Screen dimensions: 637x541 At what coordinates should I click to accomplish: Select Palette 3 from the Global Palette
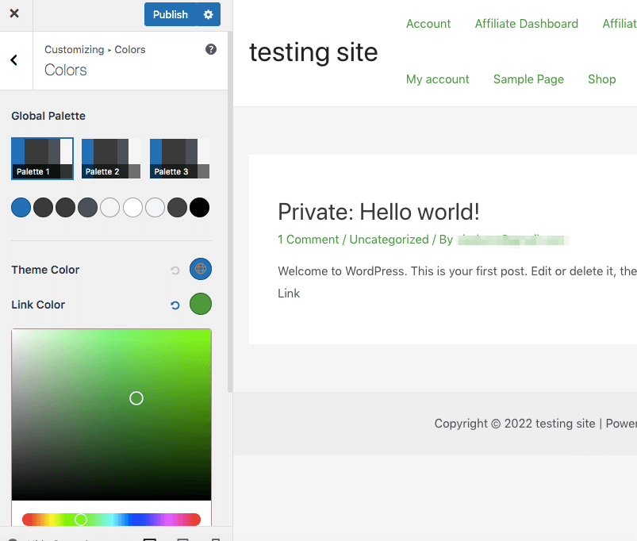click(179, 158)
